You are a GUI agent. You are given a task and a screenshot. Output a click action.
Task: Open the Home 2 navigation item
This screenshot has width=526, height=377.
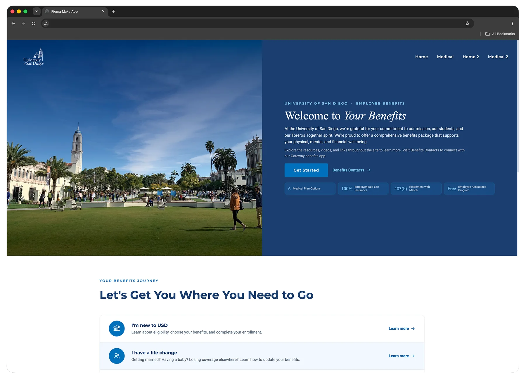coord(470,57)
